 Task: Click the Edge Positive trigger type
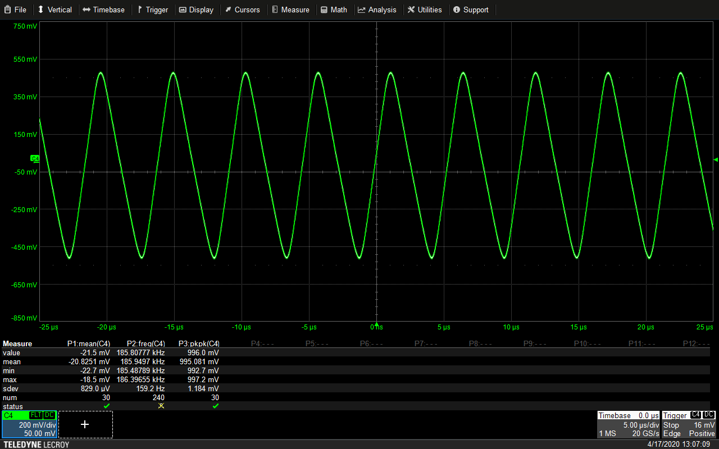tap(689, 434)
